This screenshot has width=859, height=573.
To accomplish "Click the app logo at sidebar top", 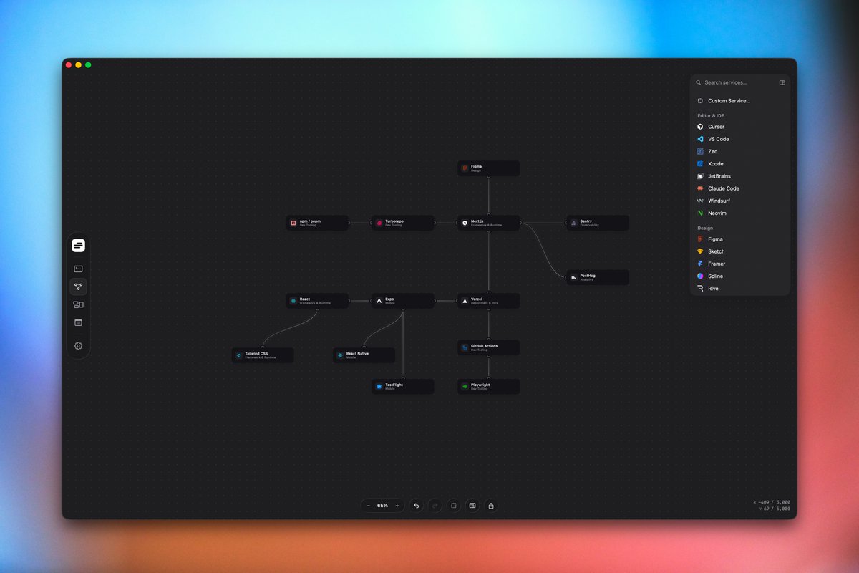I will pyautogui.click(x=78, y=246).
